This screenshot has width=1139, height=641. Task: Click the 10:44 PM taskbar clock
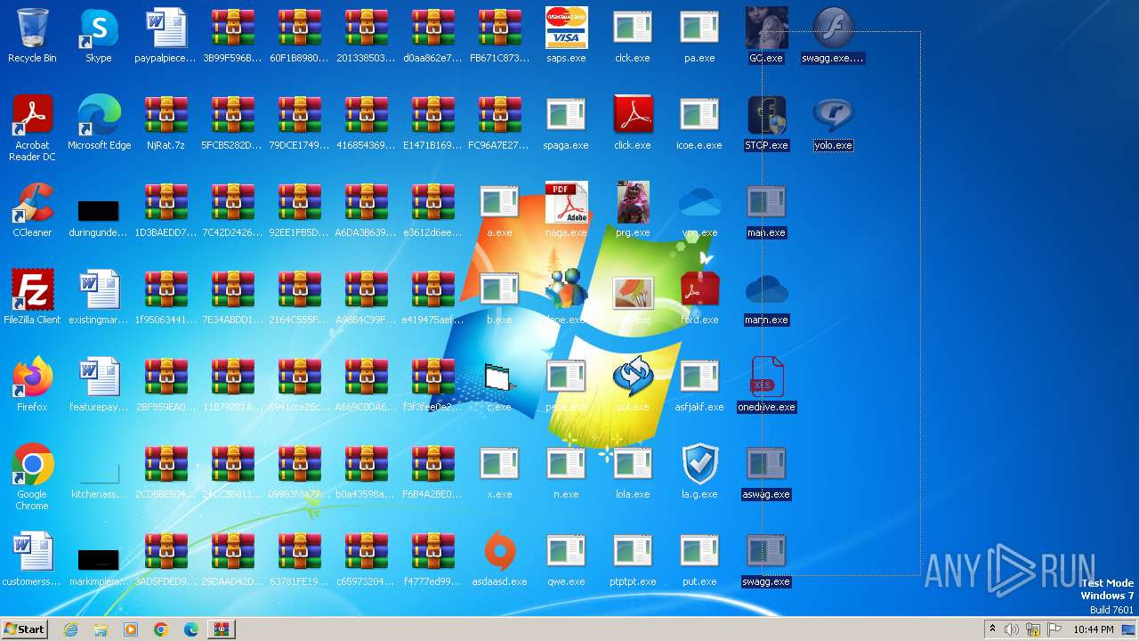click(1094, 629)
